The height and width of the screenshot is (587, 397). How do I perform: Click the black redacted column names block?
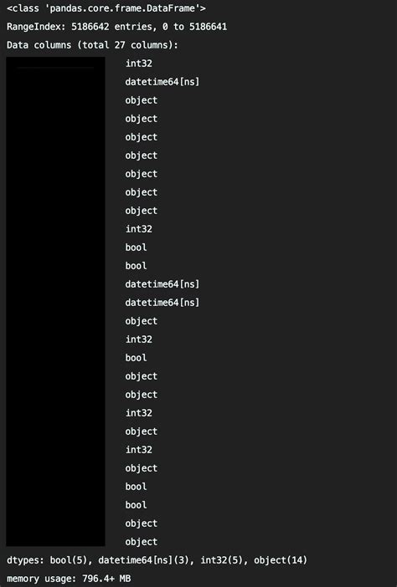[55, 302]
